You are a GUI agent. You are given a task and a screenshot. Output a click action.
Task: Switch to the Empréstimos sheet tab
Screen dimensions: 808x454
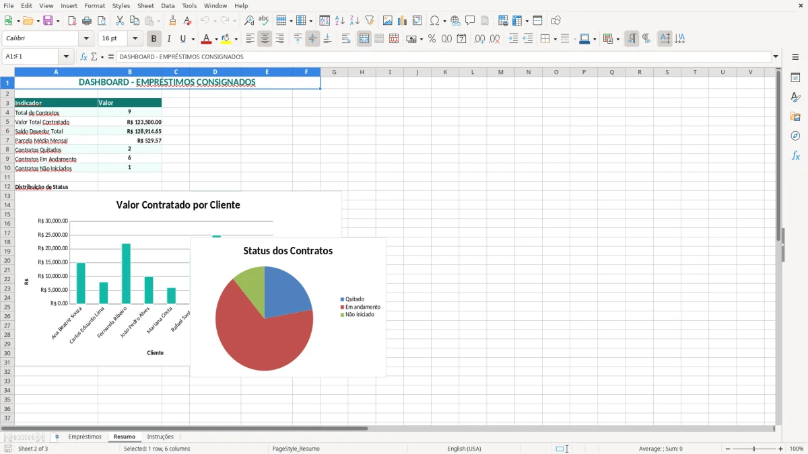85,437
